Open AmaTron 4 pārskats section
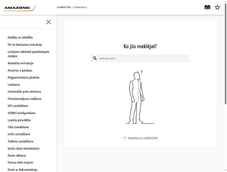Screen dimensions: 227x172 [20, 71]
